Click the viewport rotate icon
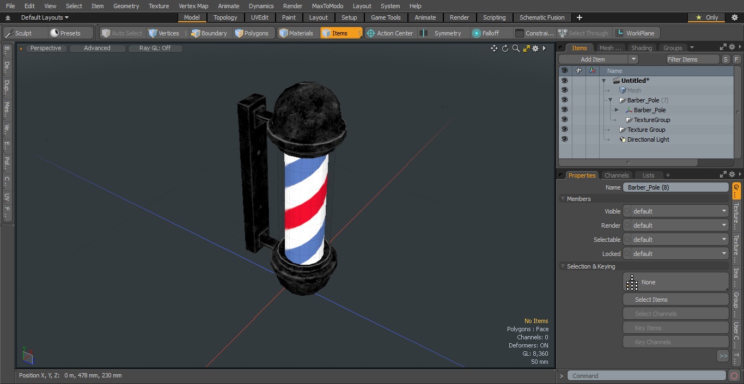The height and width of the screenshot is (384, 744). point(505,48)
